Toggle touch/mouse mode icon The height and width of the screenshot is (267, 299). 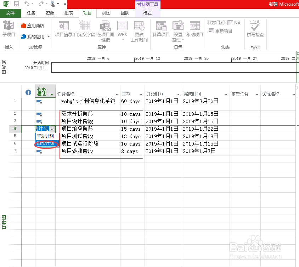pos(53,4)
